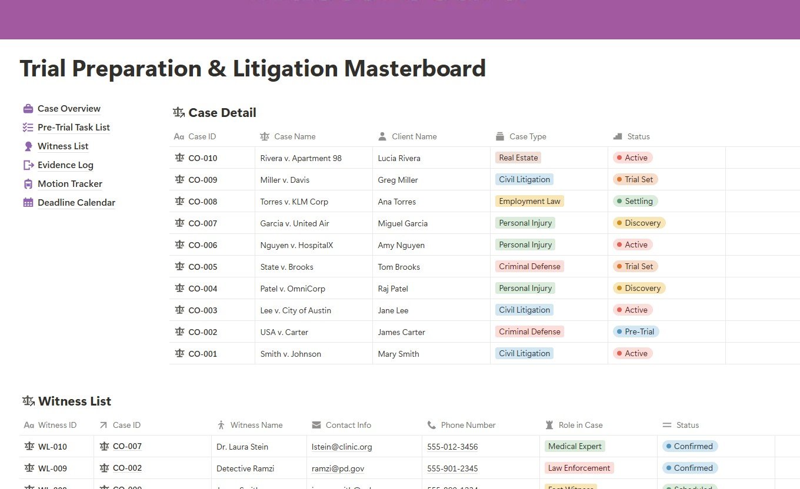Go to the Witness List sidebar link

pos(63,146)
